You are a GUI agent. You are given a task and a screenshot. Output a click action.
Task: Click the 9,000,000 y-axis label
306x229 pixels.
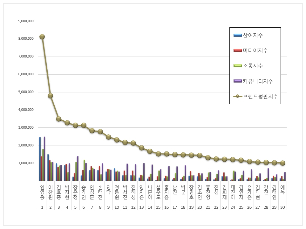pyautogui.click(x=26, y=21)
